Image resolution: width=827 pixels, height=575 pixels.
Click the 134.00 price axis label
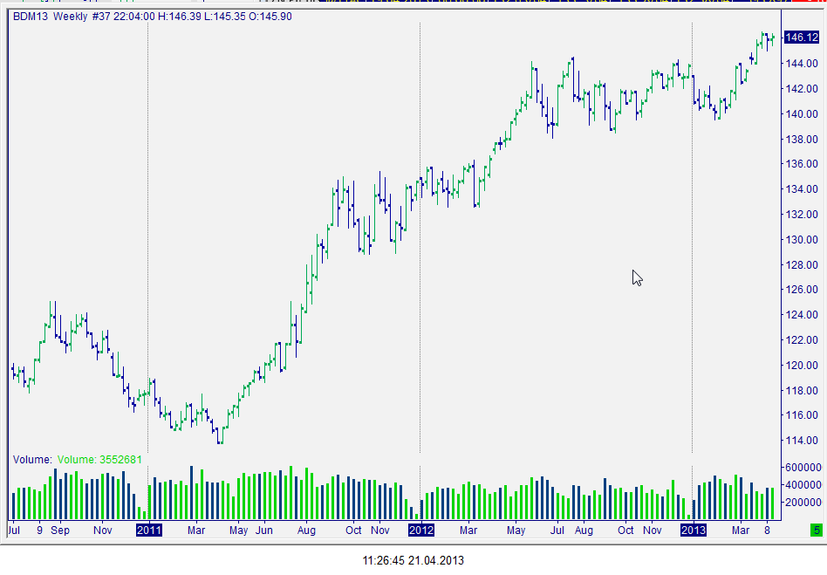[x=802, y=189]
